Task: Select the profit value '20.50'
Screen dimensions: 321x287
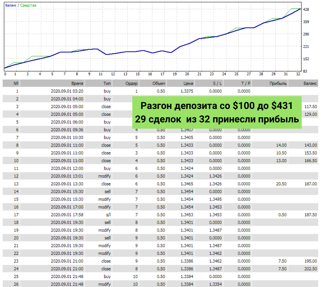Action: 281,184
